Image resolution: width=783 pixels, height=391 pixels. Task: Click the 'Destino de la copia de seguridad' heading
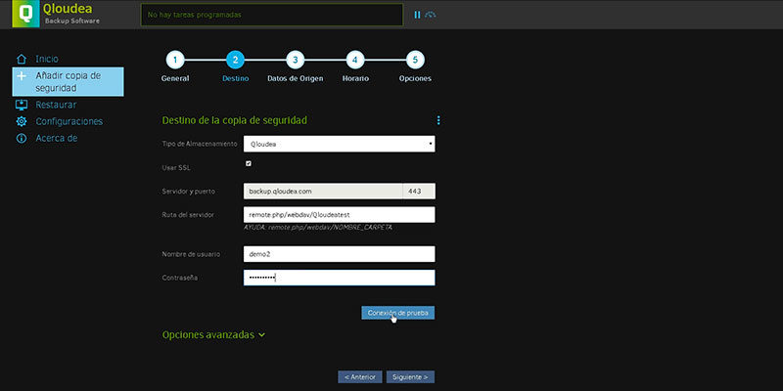pyautogui.click(x=235, y=120)
